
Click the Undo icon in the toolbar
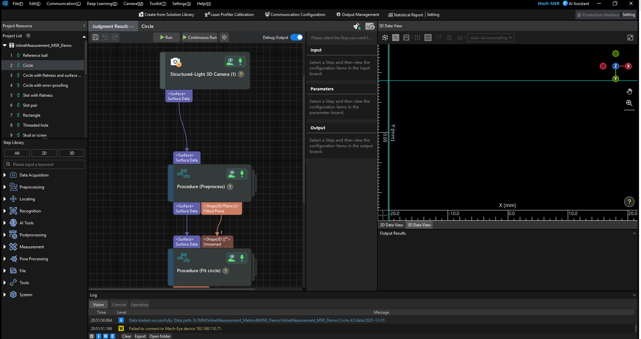coord(105,37)
